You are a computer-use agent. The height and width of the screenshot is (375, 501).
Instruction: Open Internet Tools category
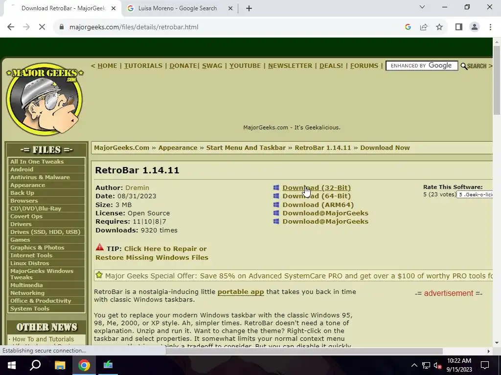31,255
